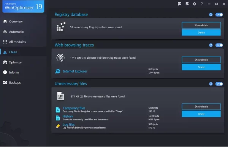Toggle off the Web browsing traces module
The width and height of the screenshot is (228, 147).
click(x=219, y=45)
